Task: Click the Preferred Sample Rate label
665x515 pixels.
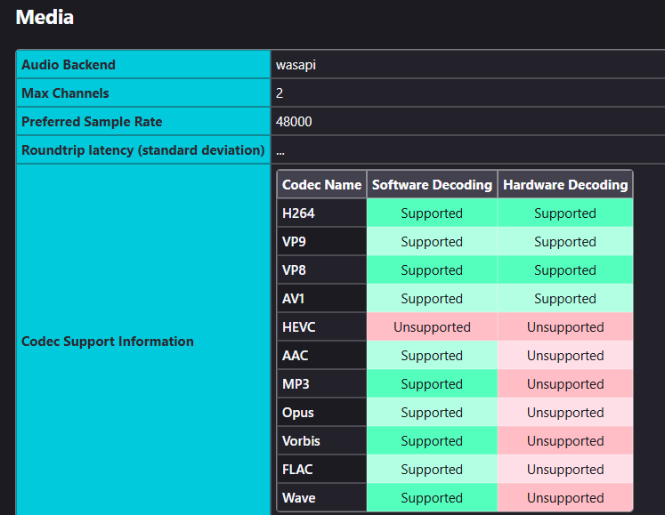Action: (x=92, y=122)
